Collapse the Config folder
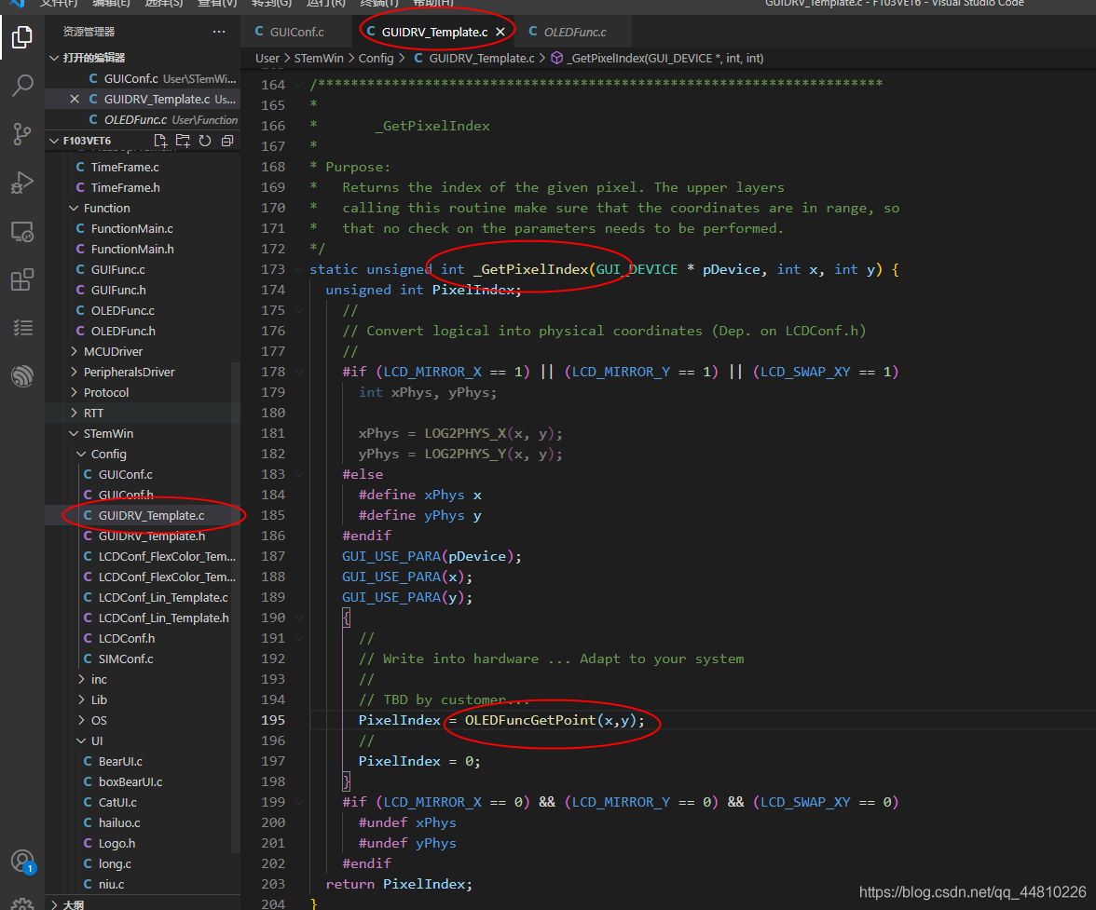This screenshot has width=1096, height=910. click(x=81, y=454)
